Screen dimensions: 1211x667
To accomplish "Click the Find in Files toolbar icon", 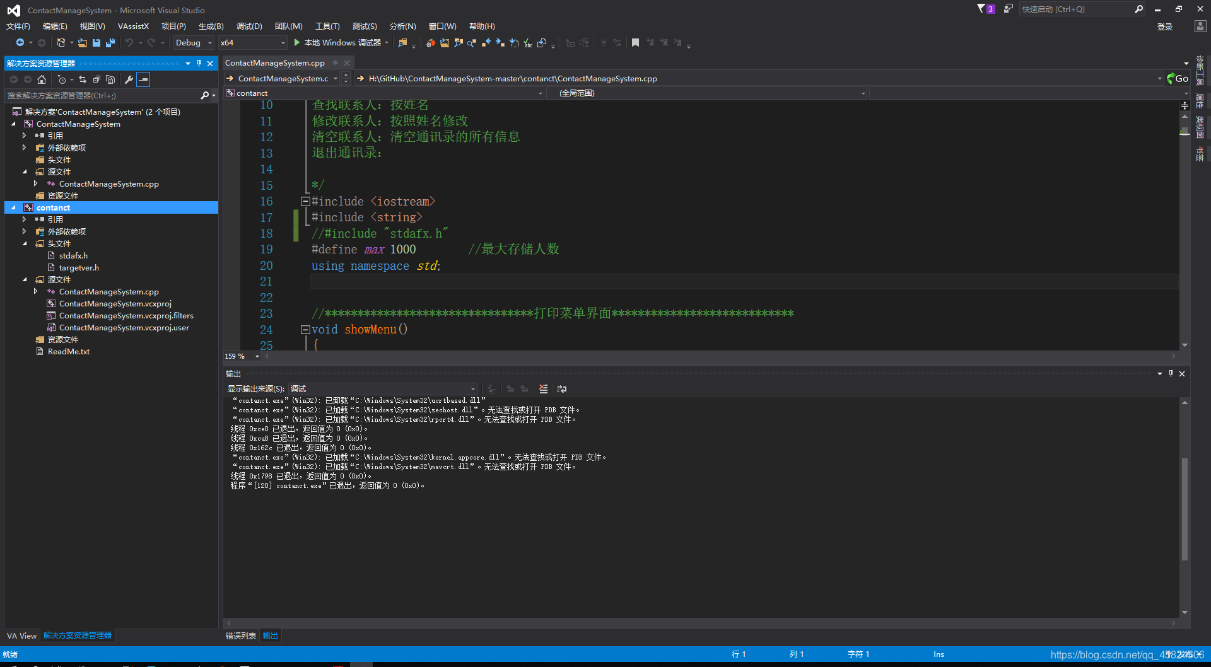I will 402,43.
